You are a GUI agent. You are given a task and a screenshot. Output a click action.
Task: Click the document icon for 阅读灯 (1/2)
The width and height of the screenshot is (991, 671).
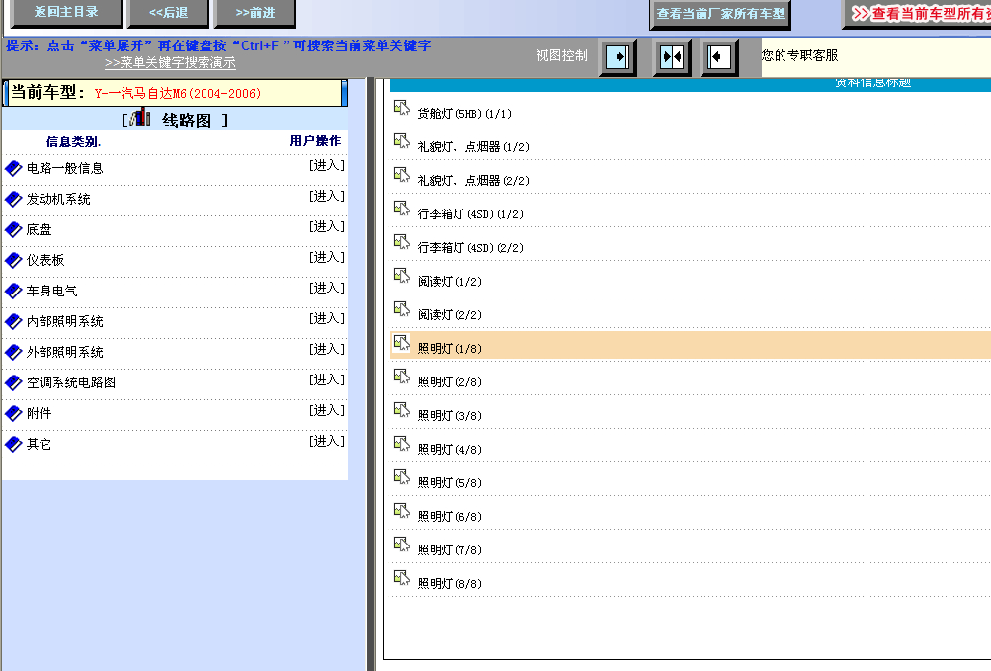(402, 275)
